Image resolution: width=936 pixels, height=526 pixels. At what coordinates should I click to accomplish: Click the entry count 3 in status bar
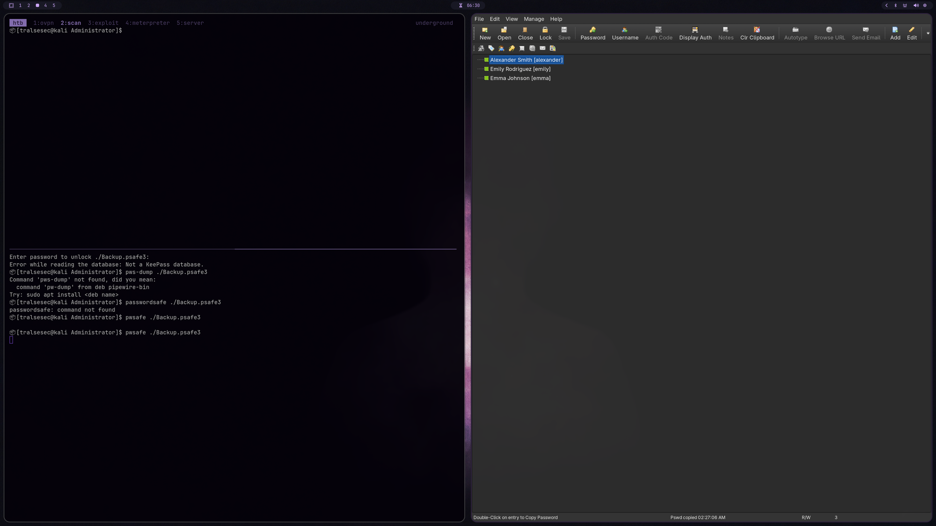(836, 518)
